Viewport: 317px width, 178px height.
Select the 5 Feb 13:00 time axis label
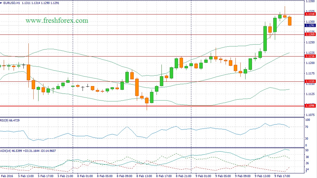(x=26, y=176)
